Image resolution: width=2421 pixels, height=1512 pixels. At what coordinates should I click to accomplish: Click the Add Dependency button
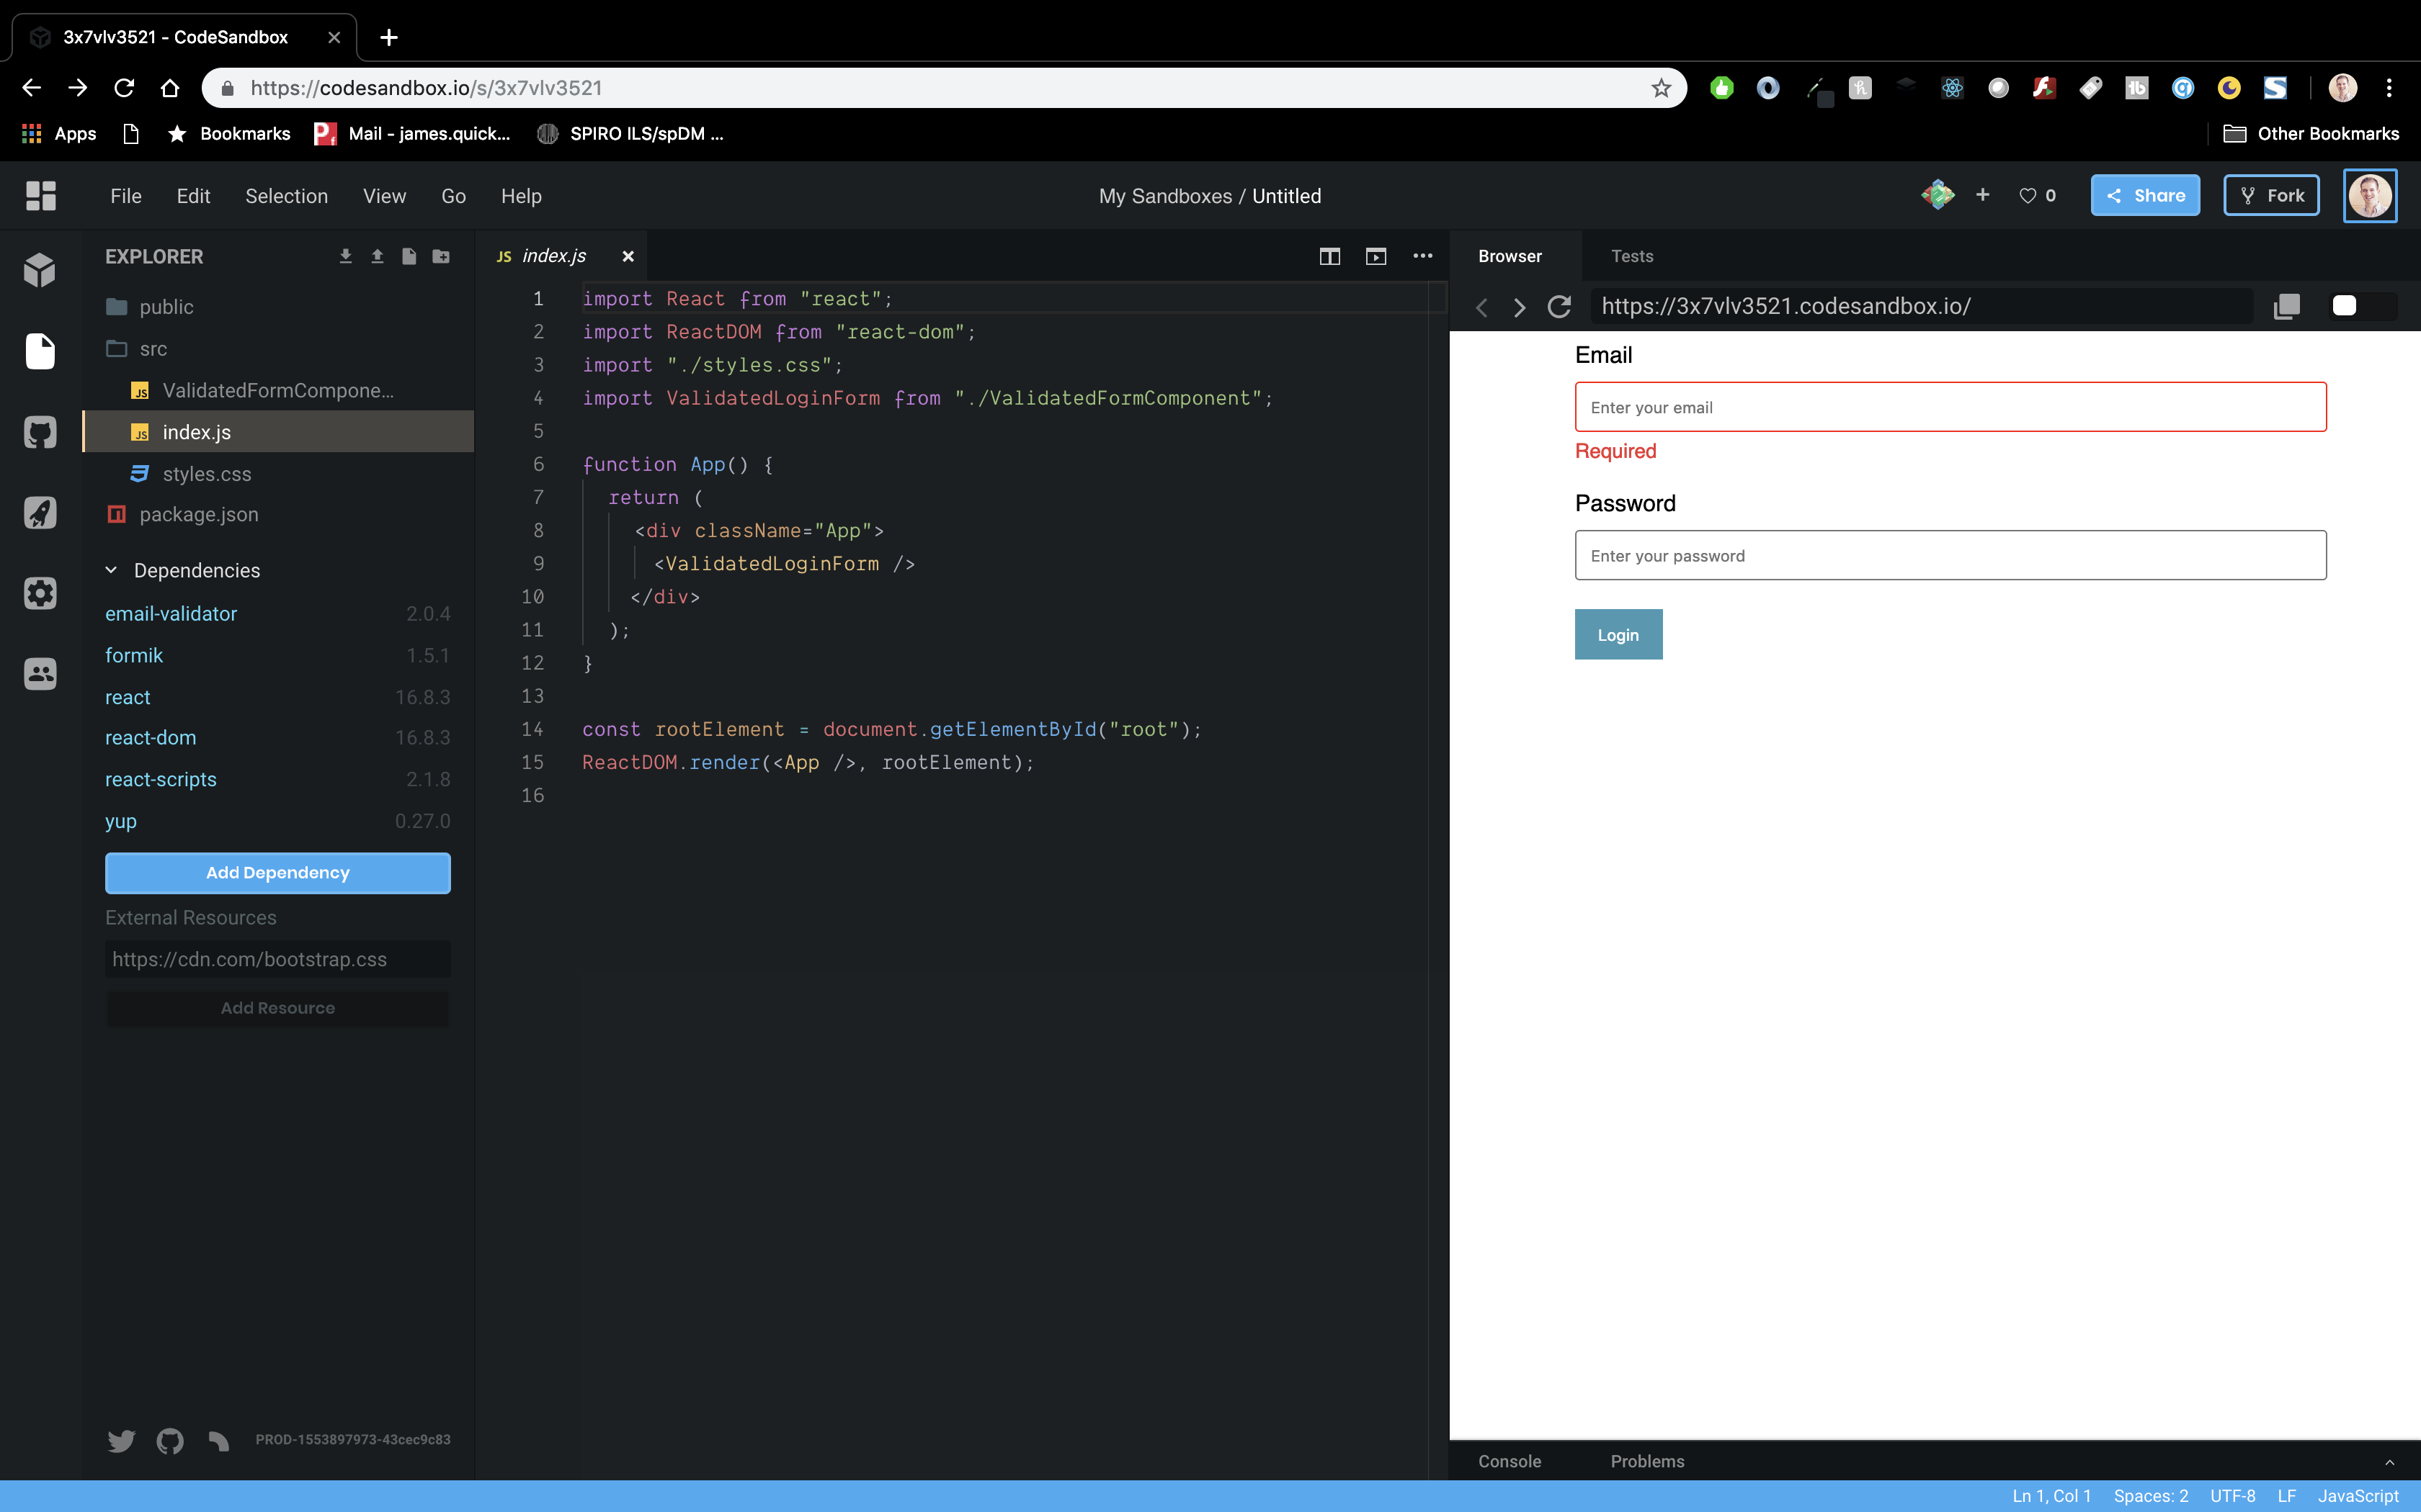click(277, 871)
